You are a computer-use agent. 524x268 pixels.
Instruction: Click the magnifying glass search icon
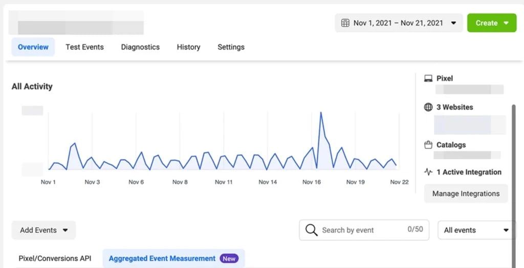click(311, 230)
